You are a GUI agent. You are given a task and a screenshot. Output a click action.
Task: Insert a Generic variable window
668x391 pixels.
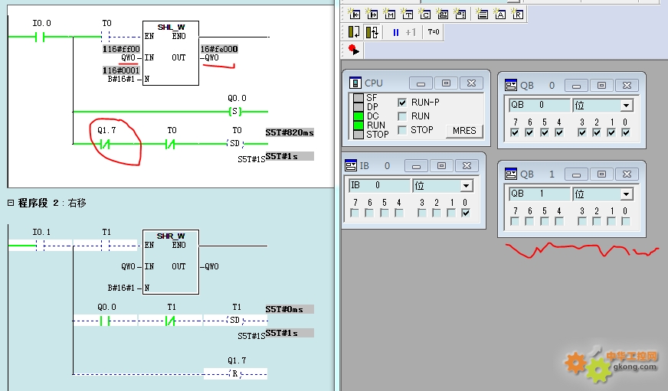coord(443,15)
